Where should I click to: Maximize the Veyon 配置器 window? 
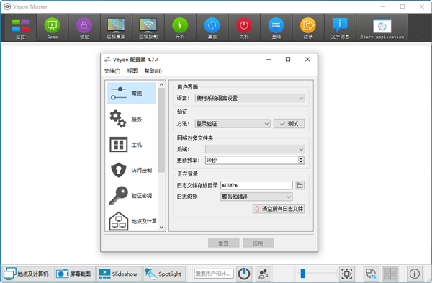[x=288, y=59]
